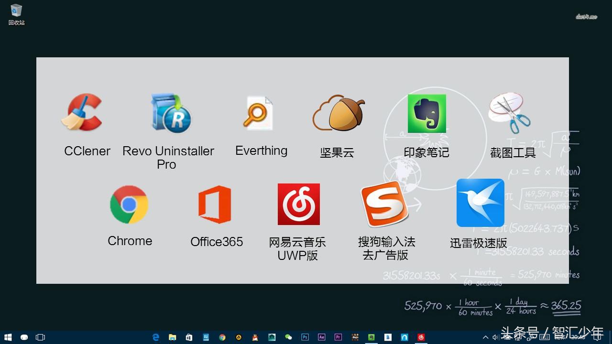The image size is (612, 344).
Task: Select the Office365 icon
Action: pos(216,204)
